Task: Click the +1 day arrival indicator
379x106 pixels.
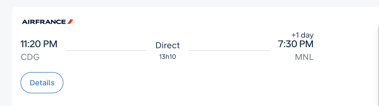Action: click(302, 35)
